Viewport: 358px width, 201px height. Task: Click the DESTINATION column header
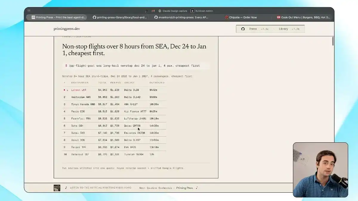[x=80, y=82]
